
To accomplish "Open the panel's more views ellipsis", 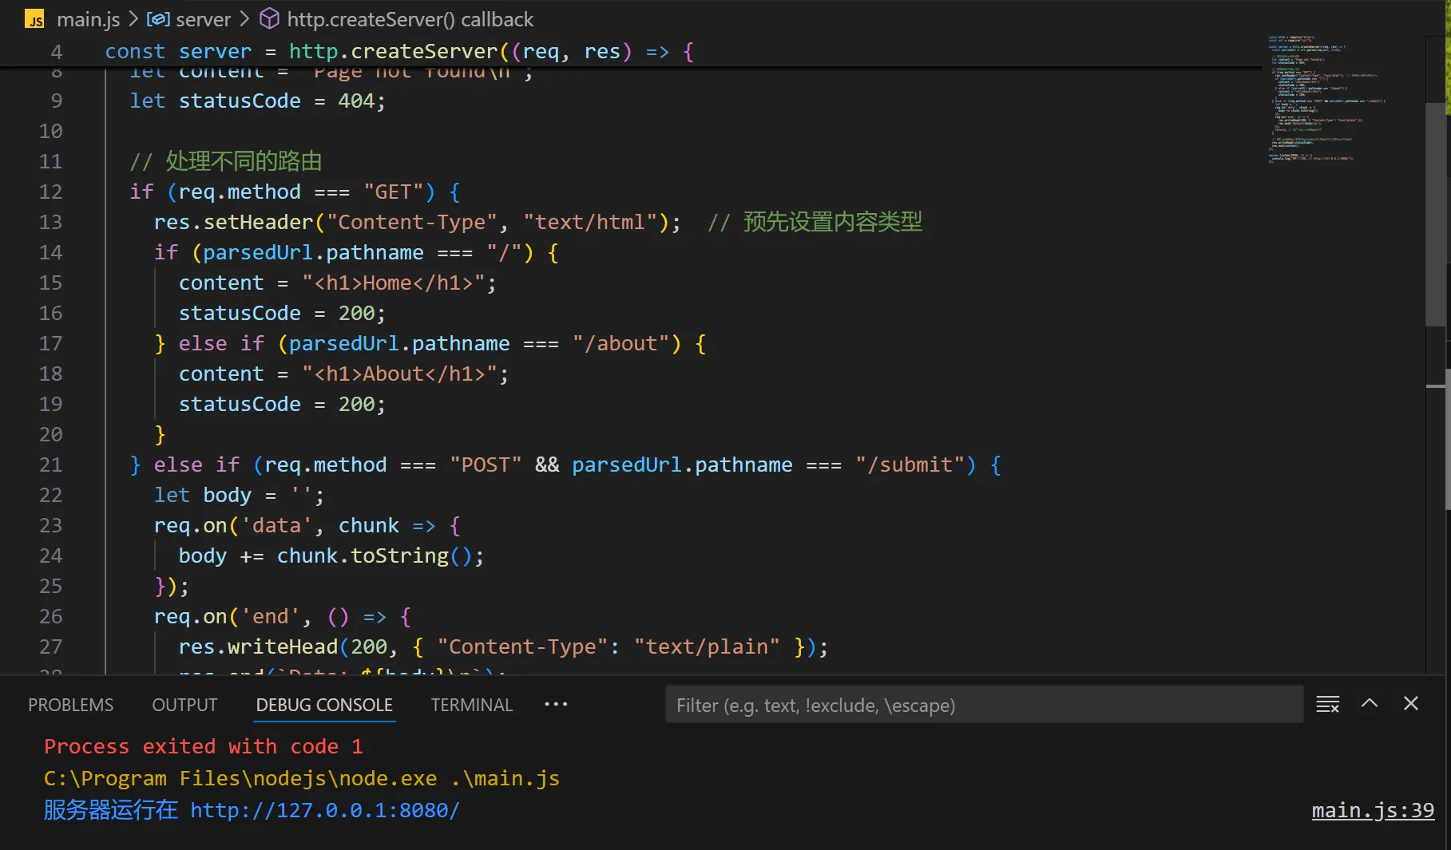I will 556,704.
